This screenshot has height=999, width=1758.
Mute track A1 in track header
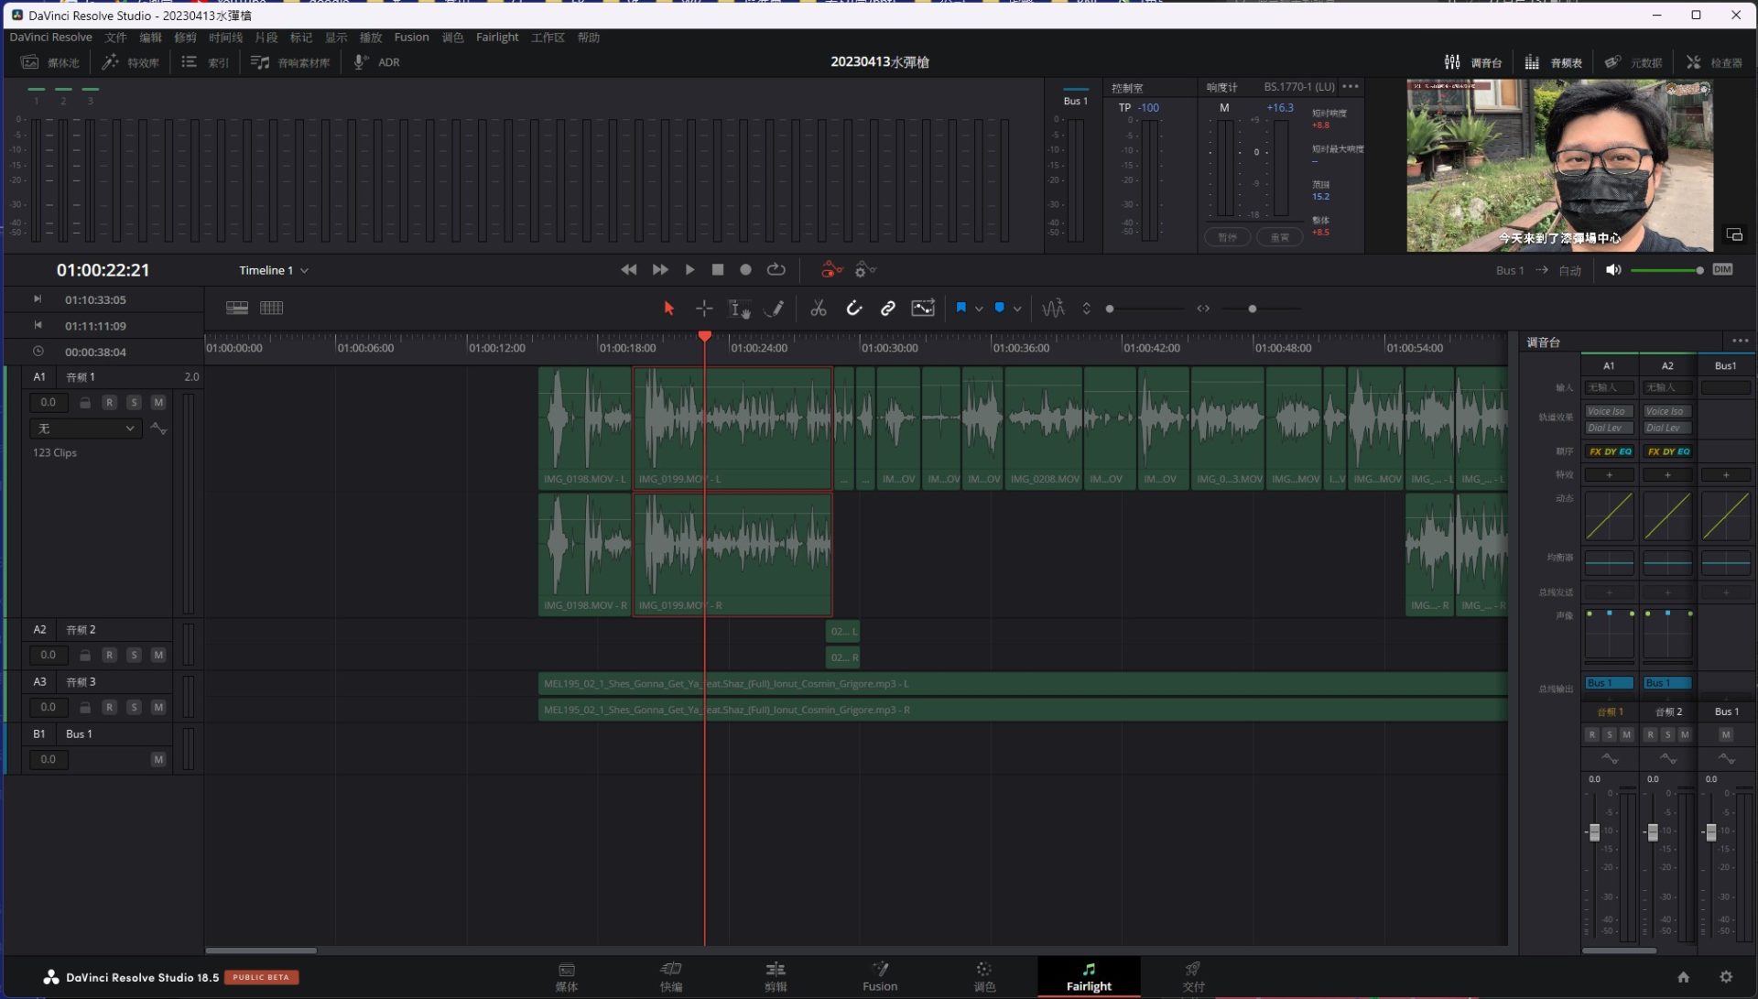[x=158, y=402]
